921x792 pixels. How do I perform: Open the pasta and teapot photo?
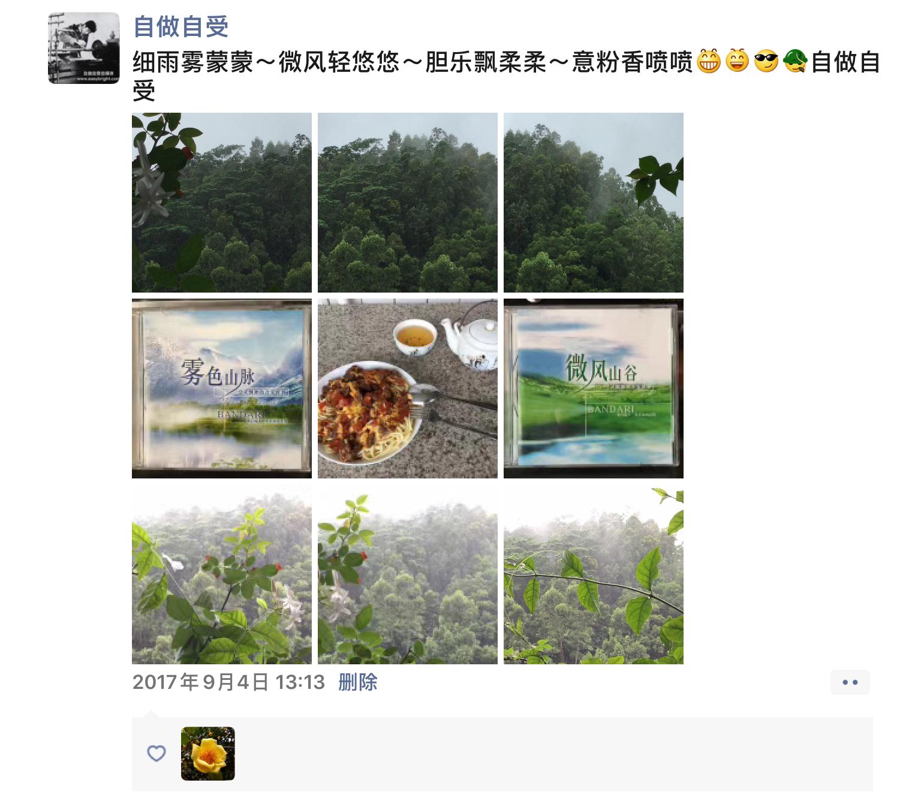tap(408, 389)
